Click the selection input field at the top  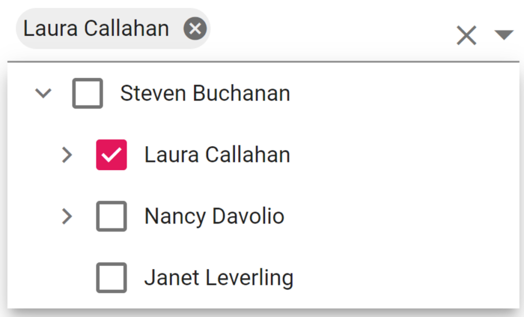click(x=307, y=29)
